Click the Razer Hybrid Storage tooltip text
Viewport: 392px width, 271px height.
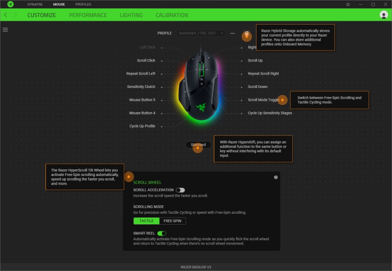pos(295,37)
